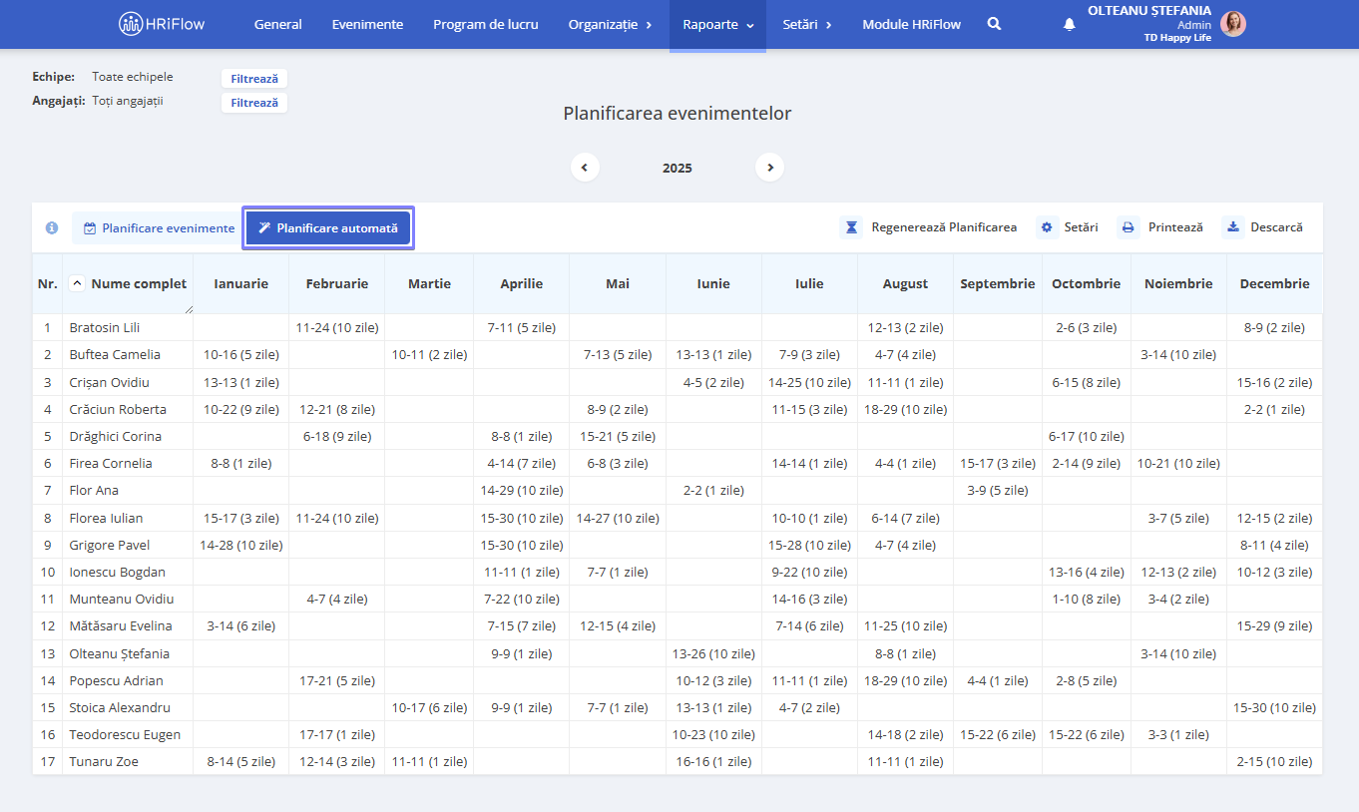
Task: Filter teams with the Echipe Filtrează button
Action: [x=254, y=79]
